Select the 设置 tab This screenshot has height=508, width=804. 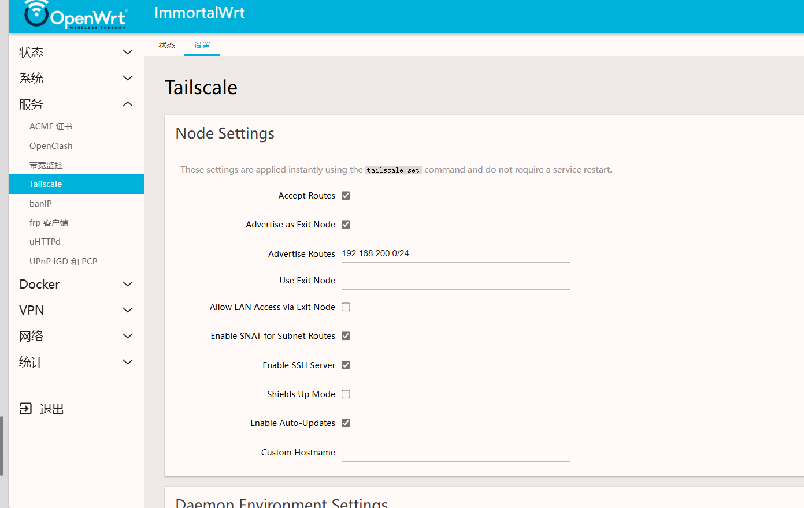coord(202,45)
